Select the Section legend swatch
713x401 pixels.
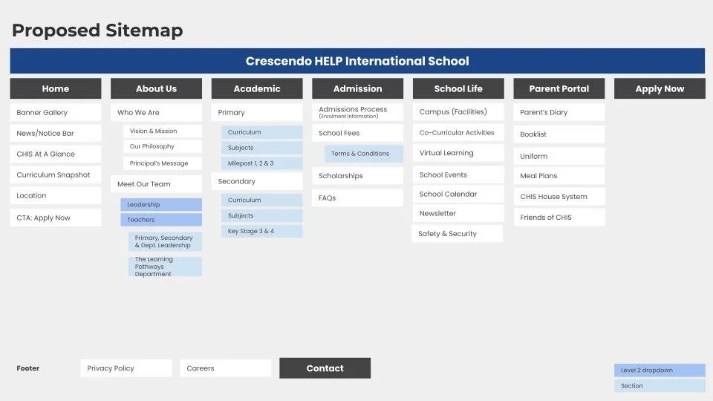pyautogui.click(x=660, y=385)
